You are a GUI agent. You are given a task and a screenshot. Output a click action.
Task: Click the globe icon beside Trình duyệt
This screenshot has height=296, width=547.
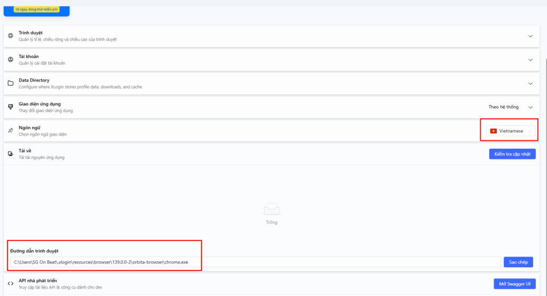tap(10, 36)
